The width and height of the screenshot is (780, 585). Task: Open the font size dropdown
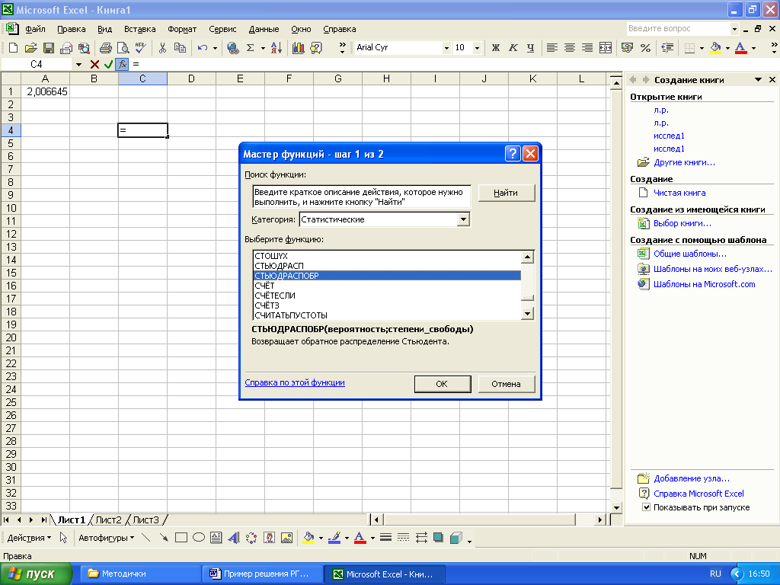pos(477,48)
